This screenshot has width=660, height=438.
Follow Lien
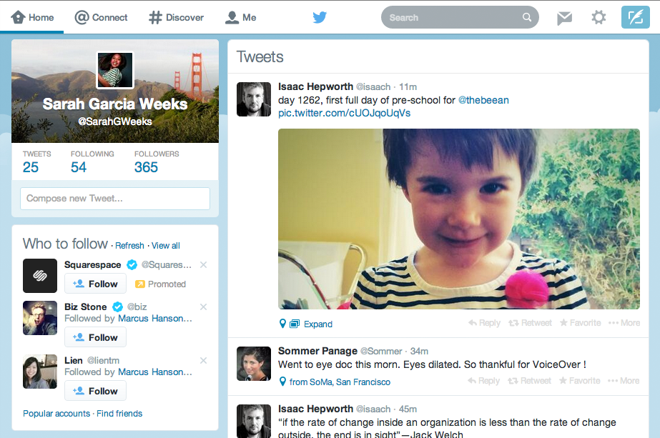coord(95,391)
